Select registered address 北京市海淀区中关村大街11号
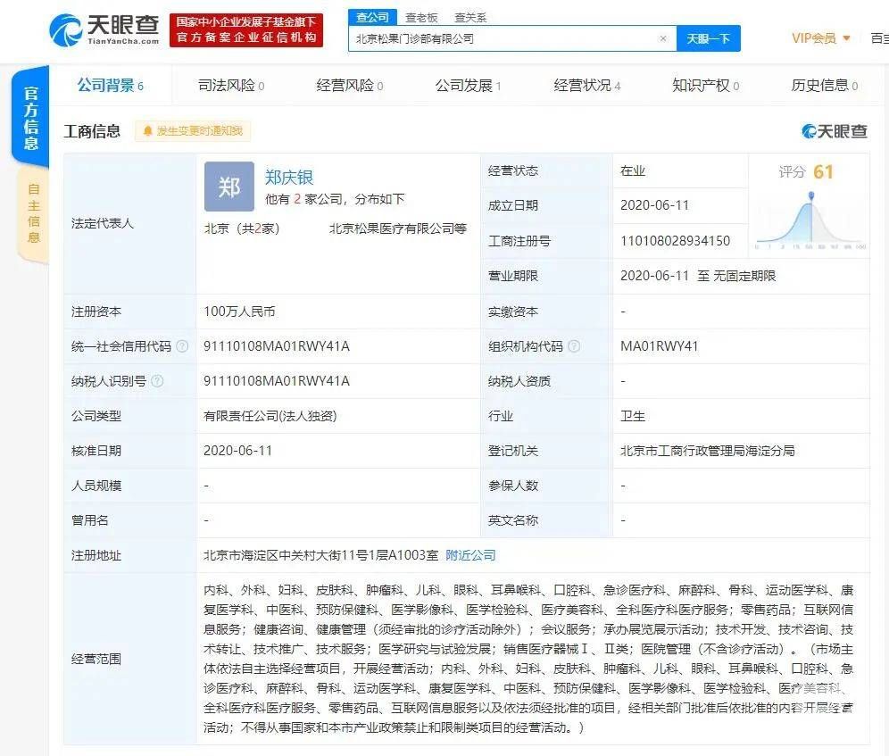Screen dimensions: 889x756 click(x=321, y=555)
